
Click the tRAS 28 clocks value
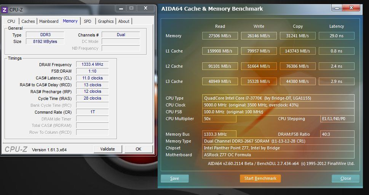(92, 98)
